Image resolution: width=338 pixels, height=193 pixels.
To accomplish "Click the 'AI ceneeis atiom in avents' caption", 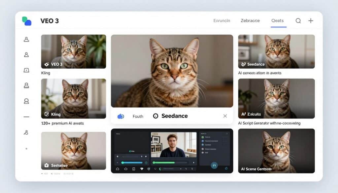I will click(259, 73).
